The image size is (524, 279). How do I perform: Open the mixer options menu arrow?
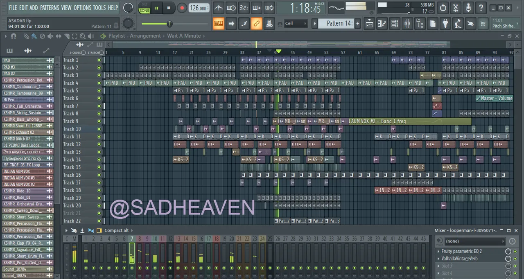(66, 230)
